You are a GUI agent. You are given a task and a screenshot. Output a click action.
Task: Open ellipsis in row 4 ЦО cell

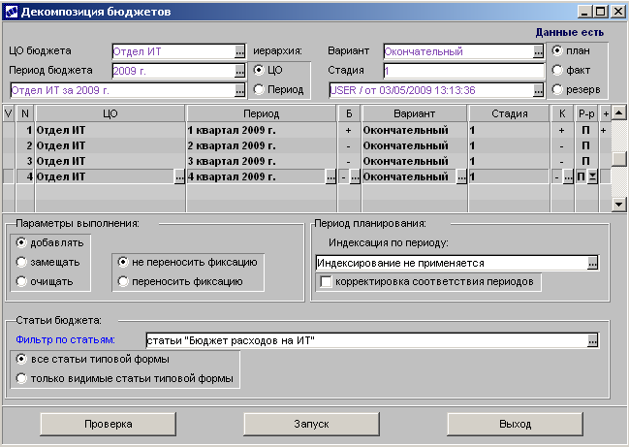(179, 176)
